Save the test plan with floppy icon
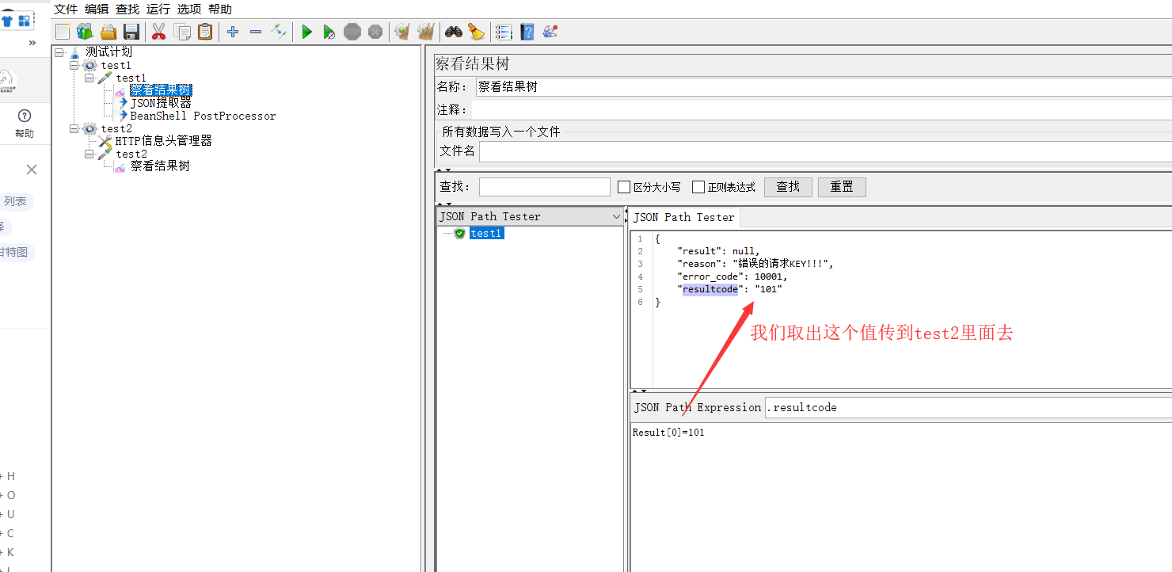 (x=131, y=32)
